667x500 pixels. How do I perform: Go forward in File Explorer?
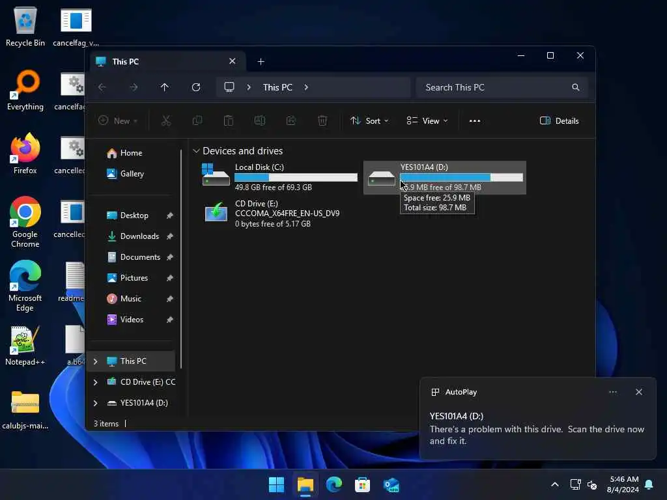click(x=134, y=87)
